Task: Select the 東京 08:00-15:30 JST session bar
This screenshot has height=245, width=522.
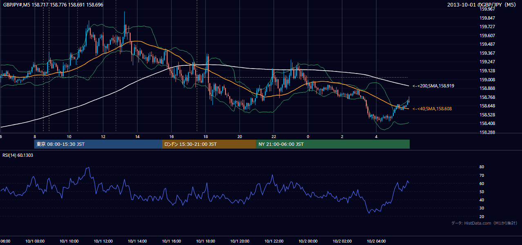Action: pyautogui.click(x=98, y=144)
